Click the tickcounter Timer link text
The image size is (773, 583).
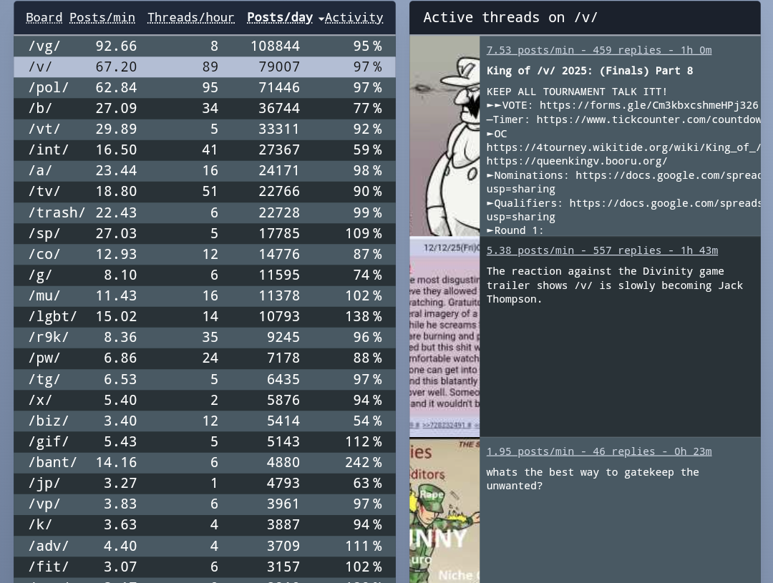pos(648,119)
